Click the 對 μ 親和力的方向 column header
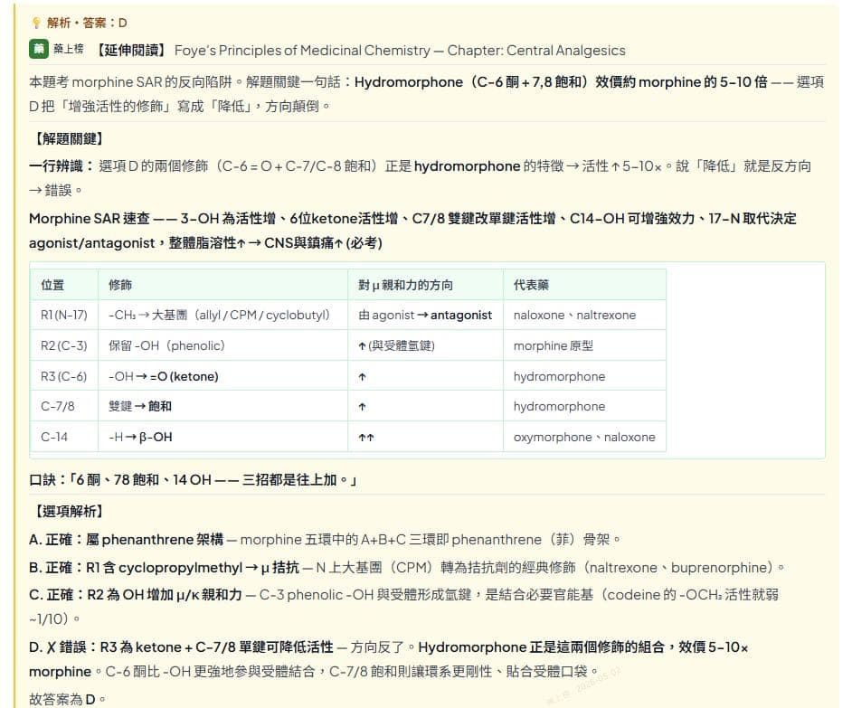Viewport: 852px width, 708px height. [x=405, y=285]
